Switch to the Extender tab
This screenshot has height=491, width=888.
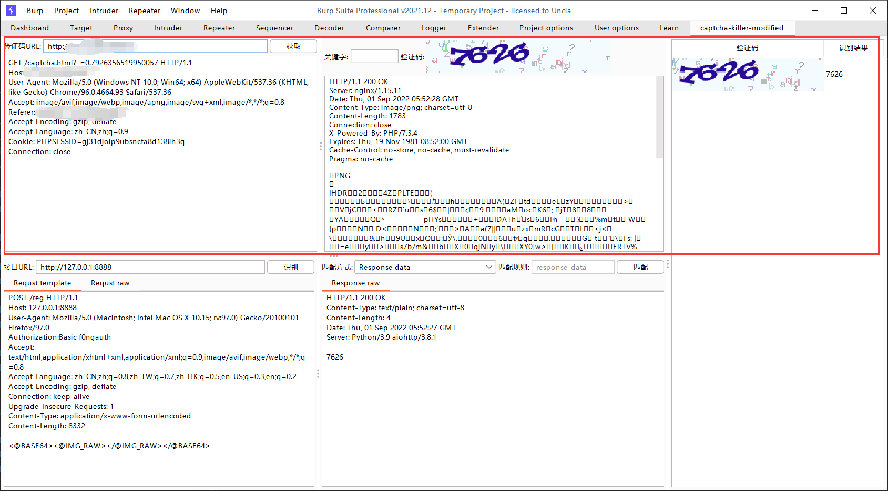[x=483, y=28]
